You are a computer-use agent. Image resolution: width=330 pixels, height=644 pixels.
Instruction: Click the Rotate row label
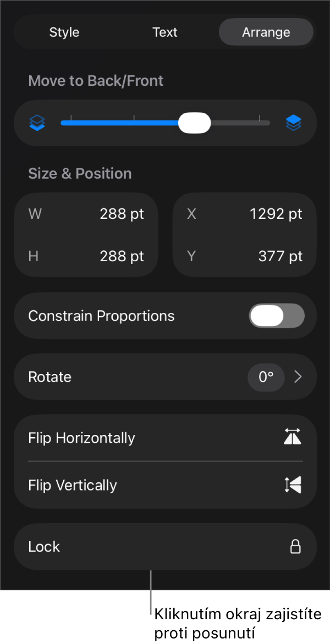[x=50, y=377]
